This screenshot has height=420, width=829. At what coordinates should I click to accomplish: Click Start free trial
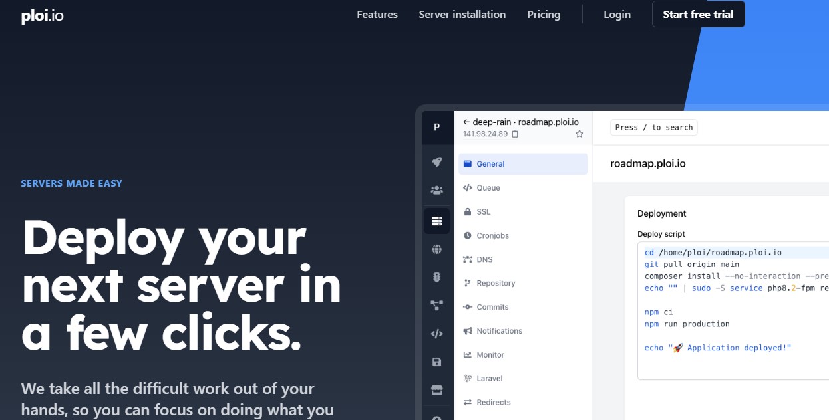pyautogui.click(x=698, y=14)
